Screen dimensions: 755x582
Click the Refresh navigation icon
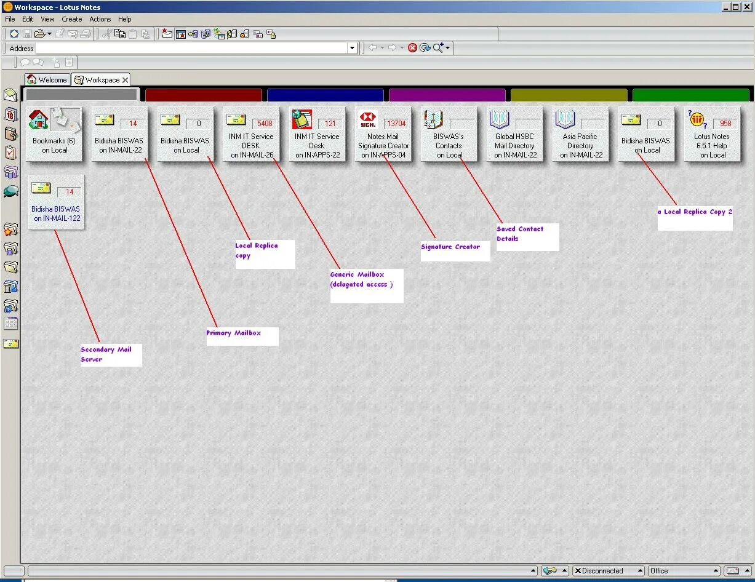click(425, 47)
